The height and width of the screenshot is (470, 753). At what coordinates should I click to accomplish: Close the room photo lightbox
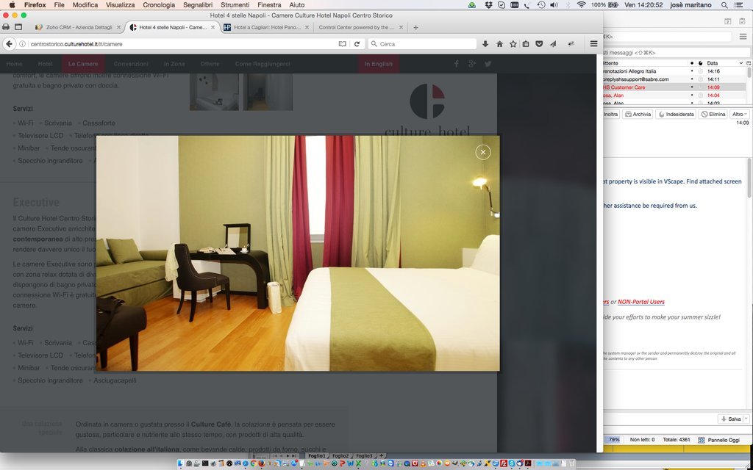point(482,152)
